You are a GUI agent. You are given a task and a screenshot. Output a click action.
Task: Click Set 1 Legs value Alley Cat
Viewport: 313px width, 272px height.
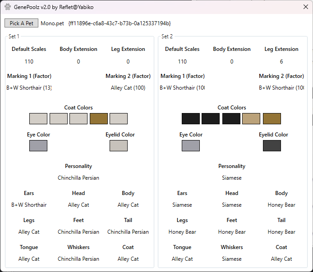pyautogui.click(x=29, y=232)
